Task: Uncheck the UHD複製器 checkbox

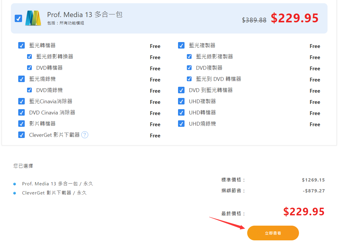Action: 181,101
